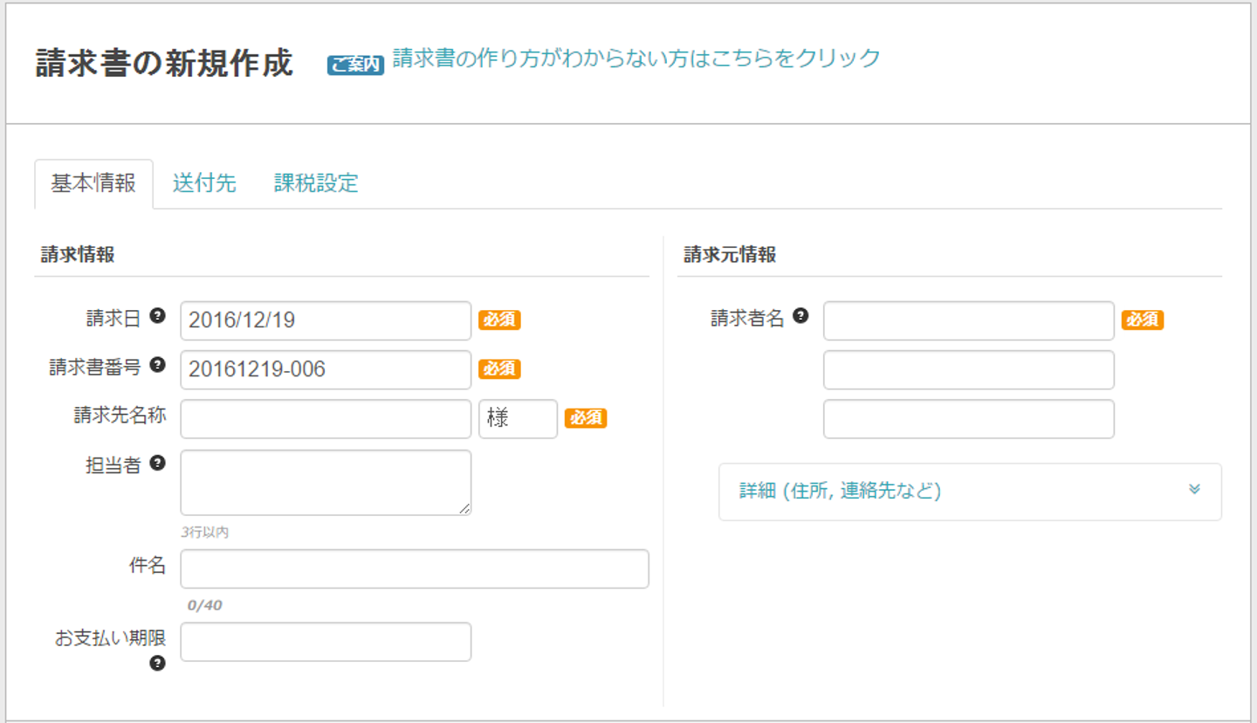
Task: Click help icon next to 請求日
Action: 157,316
